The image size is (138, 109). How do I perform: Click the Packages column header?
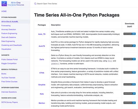coord(42,25)
